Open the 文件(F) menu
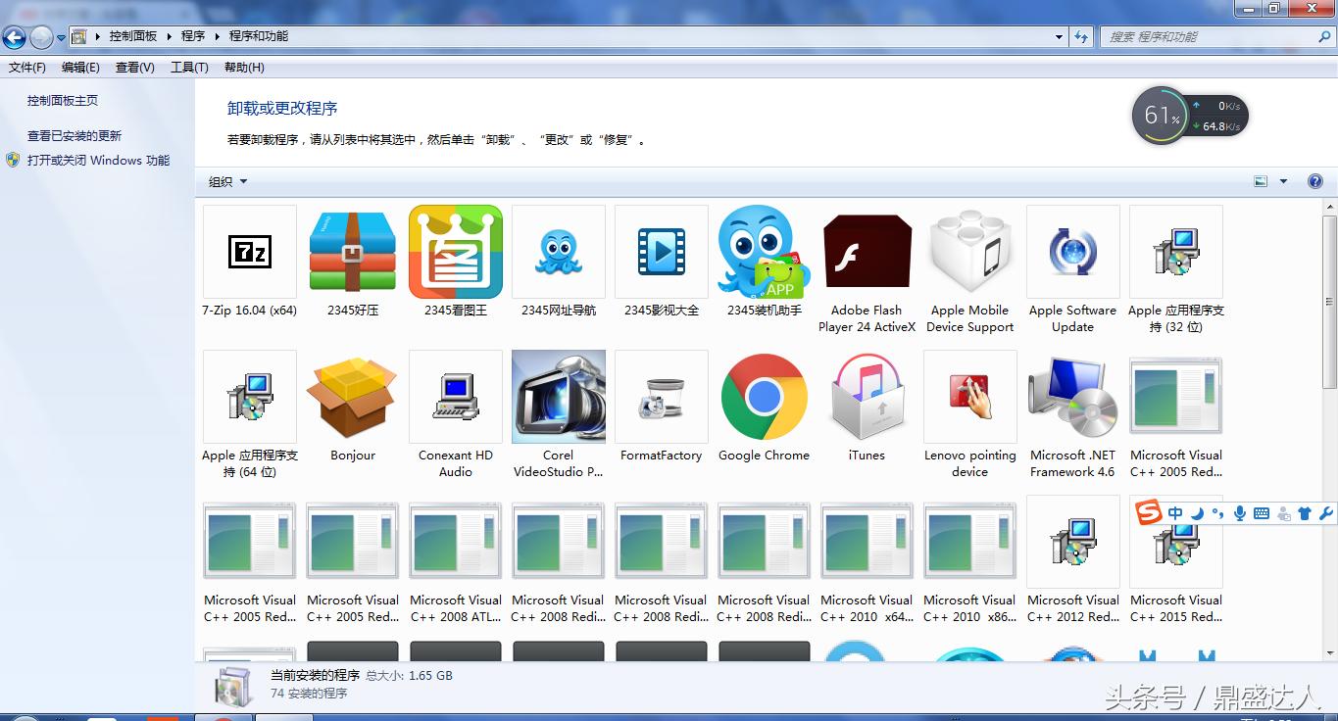Image resolution: width=1338 pixels, height=721 pixels. click(x=26, y=67)
